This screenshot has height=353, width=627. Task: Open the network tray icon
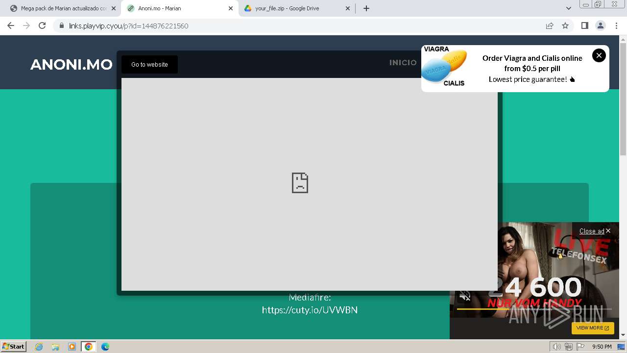[569, 347]
